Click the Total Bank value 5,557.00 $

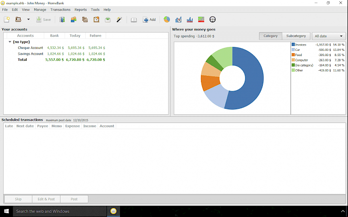[55, 59]
